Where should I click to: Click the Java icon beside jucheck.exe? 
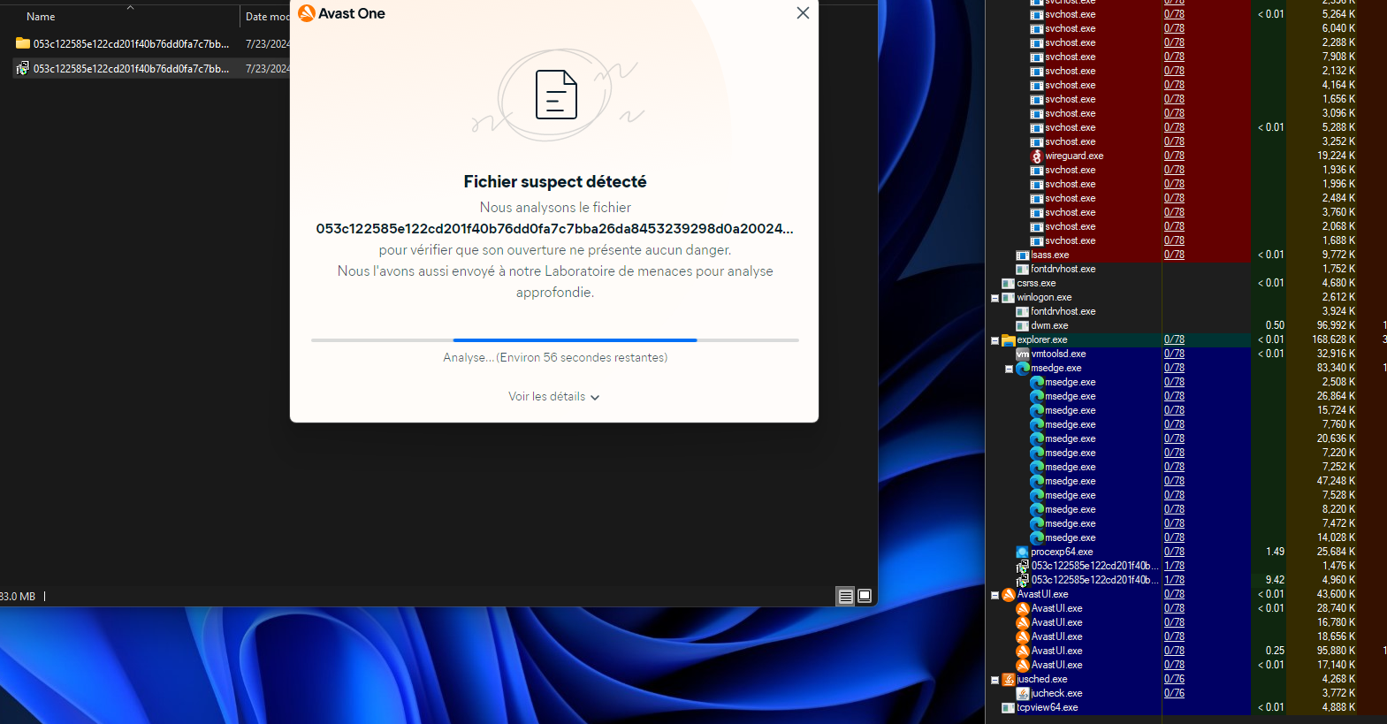pyautogui.click(x=1023, y=693)
